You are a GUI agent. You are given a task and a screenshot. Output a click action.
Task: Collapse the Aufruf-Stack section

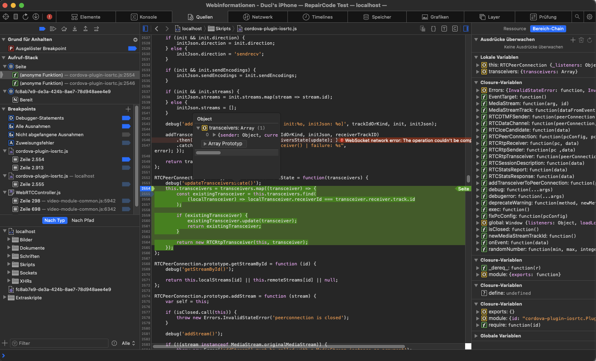tap(4, 58)
